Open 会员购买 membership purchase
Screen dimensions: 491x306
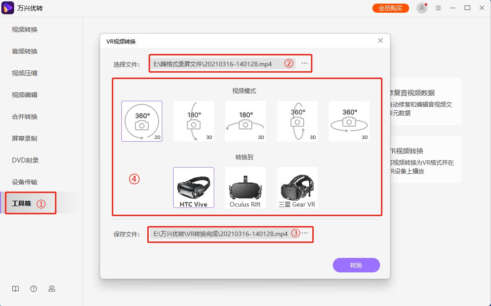pyautogui.click(x=390, y=8)
